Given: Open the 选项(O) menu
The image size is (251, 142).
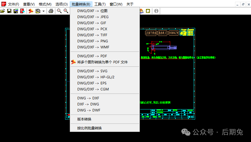Looking at the screenshot, I should [x=62, y=4].
